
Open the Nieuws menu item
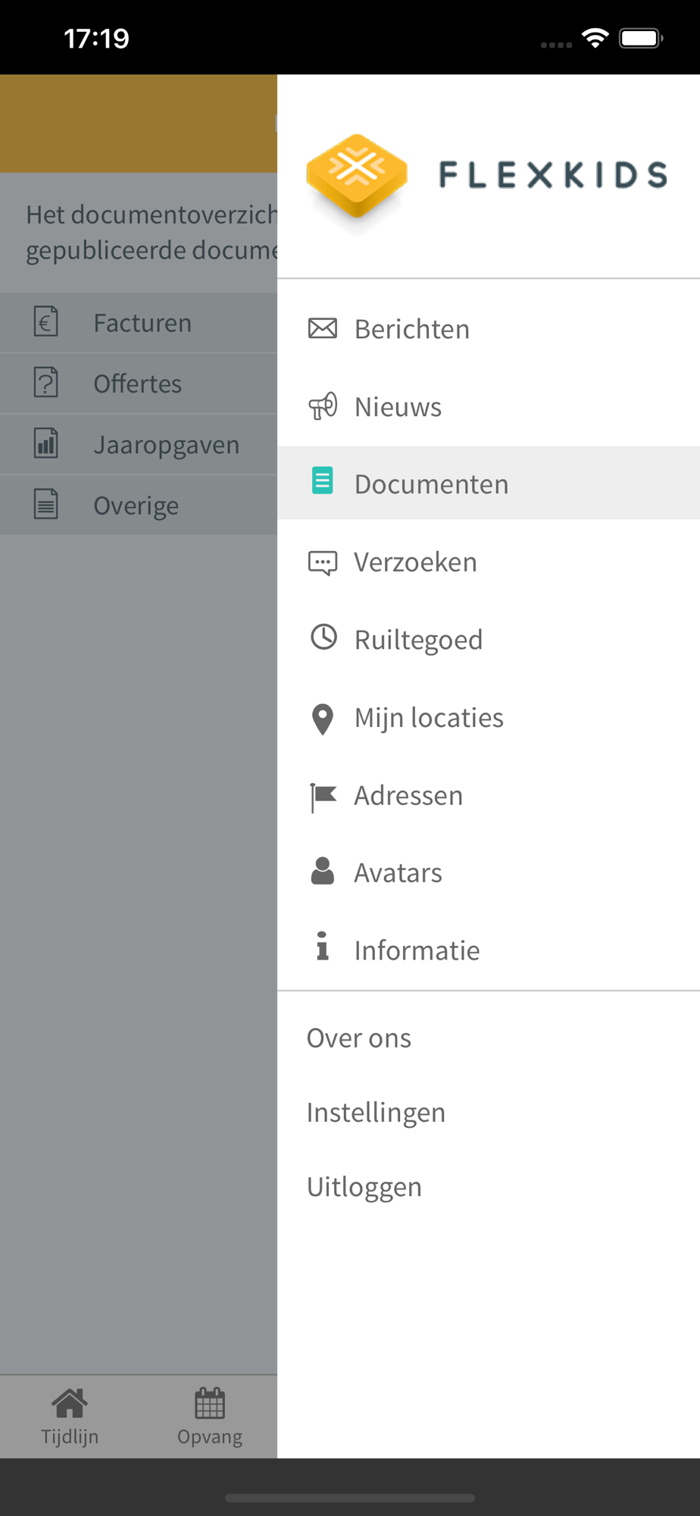click(x=489, y=407)
